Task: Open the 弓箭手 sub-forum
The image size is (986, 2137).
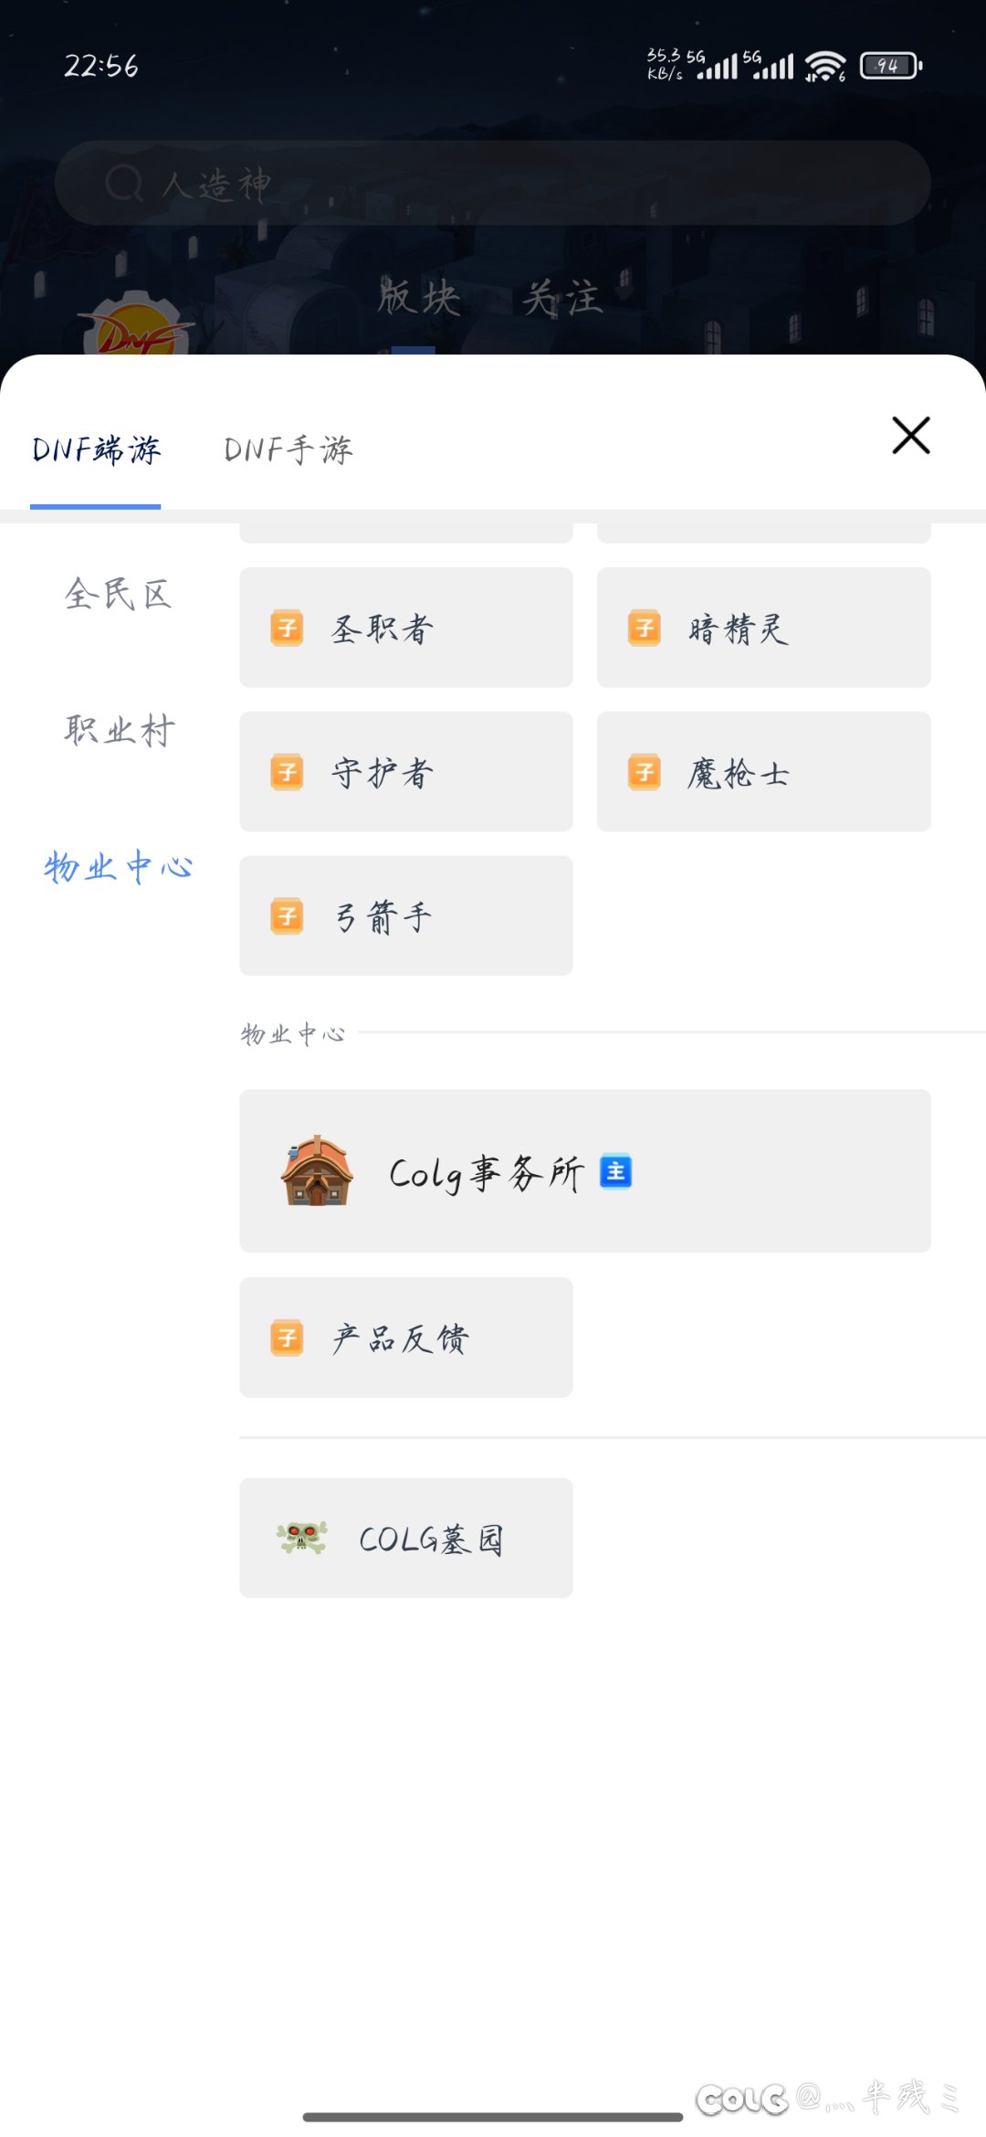Action: click(x=405, y=915)
